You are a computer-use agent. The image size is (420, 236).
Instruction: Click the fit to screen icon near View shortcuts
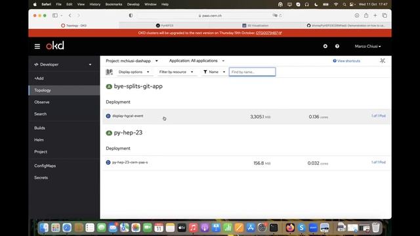point(383,61)
